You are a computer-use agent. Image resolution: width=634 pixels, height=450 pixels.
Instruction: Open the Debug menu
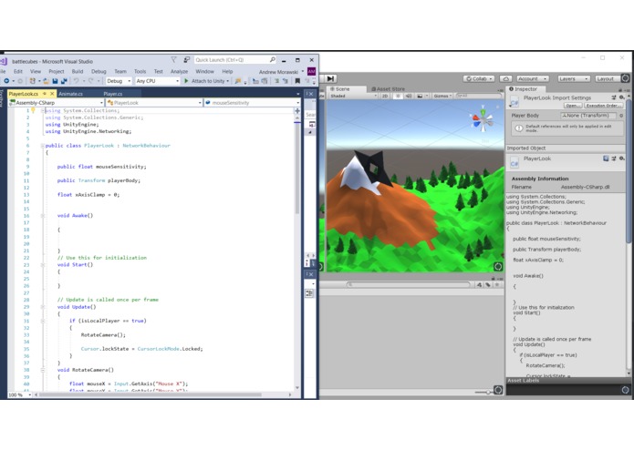pyautogui.click(x=99, y=71)
